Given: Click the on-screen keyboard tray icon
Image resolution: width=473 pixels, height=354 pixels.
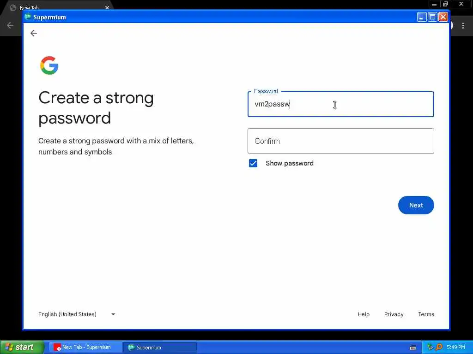Looking at the screenshot, I should tap(413, 348).
